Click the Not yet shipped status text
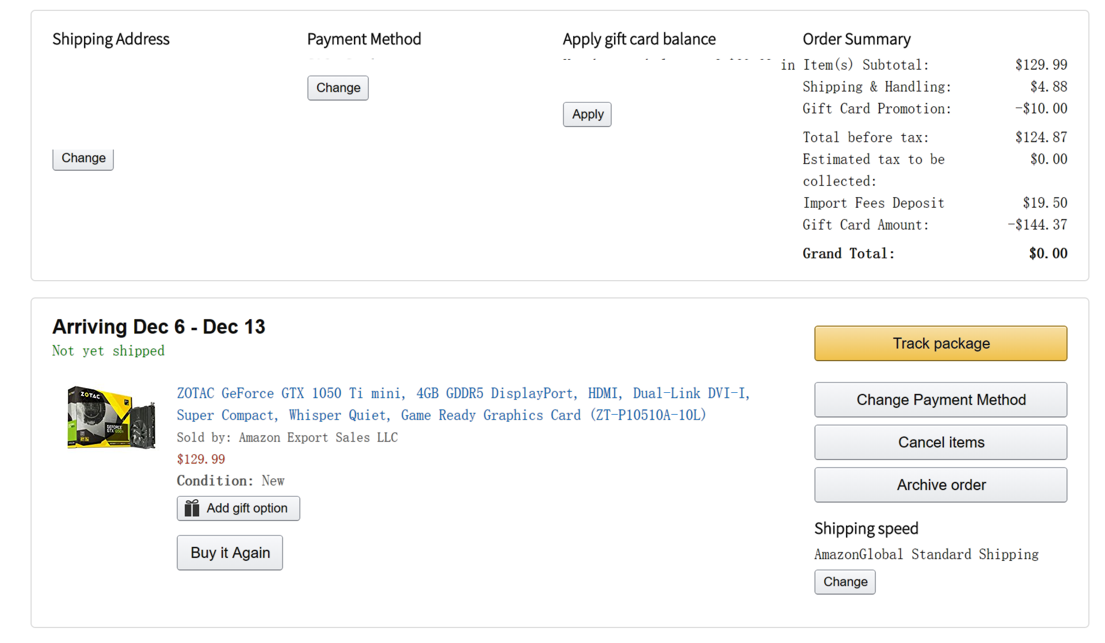Screen dimensions: 1105x643 108,351
